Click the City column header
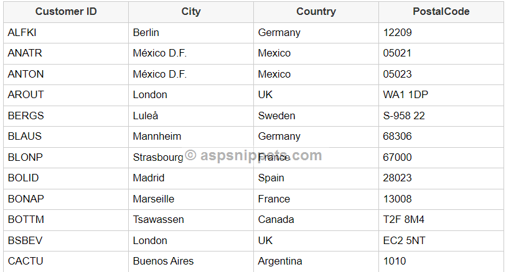The height and width of the screenshot is (272, 506). coord(191,12)
